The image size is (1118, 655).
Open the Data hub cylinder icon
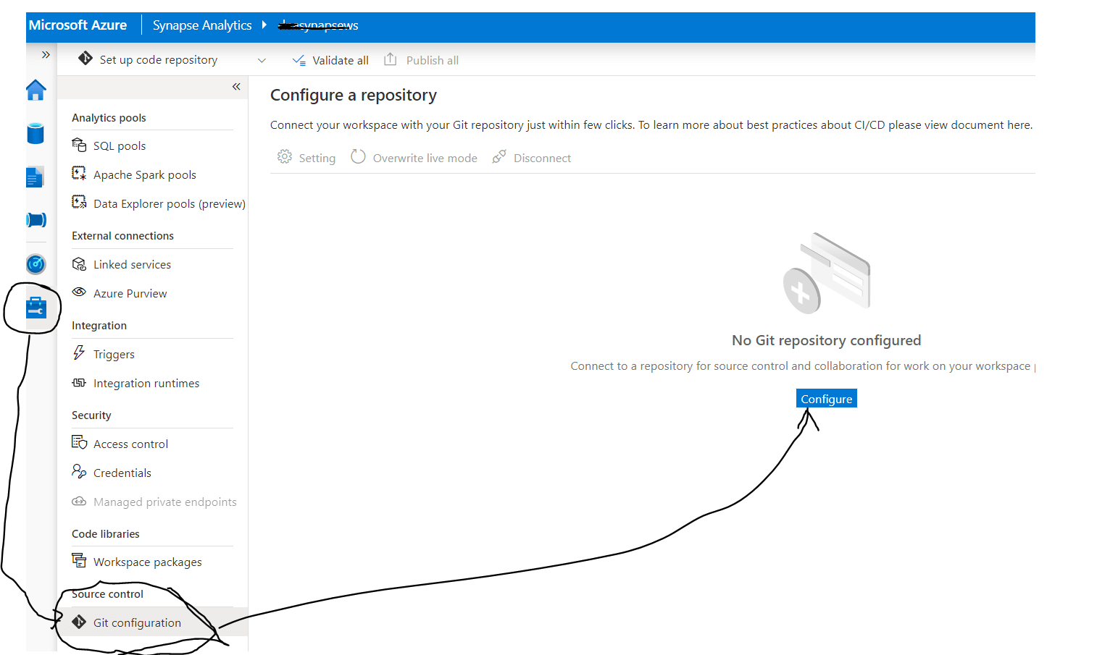(36, 134)
